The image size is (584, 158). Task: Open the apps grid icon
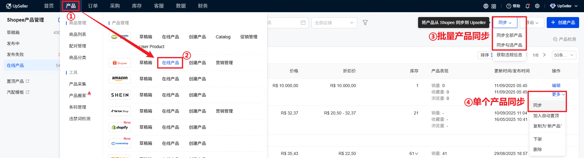click(x=494, y=6)
